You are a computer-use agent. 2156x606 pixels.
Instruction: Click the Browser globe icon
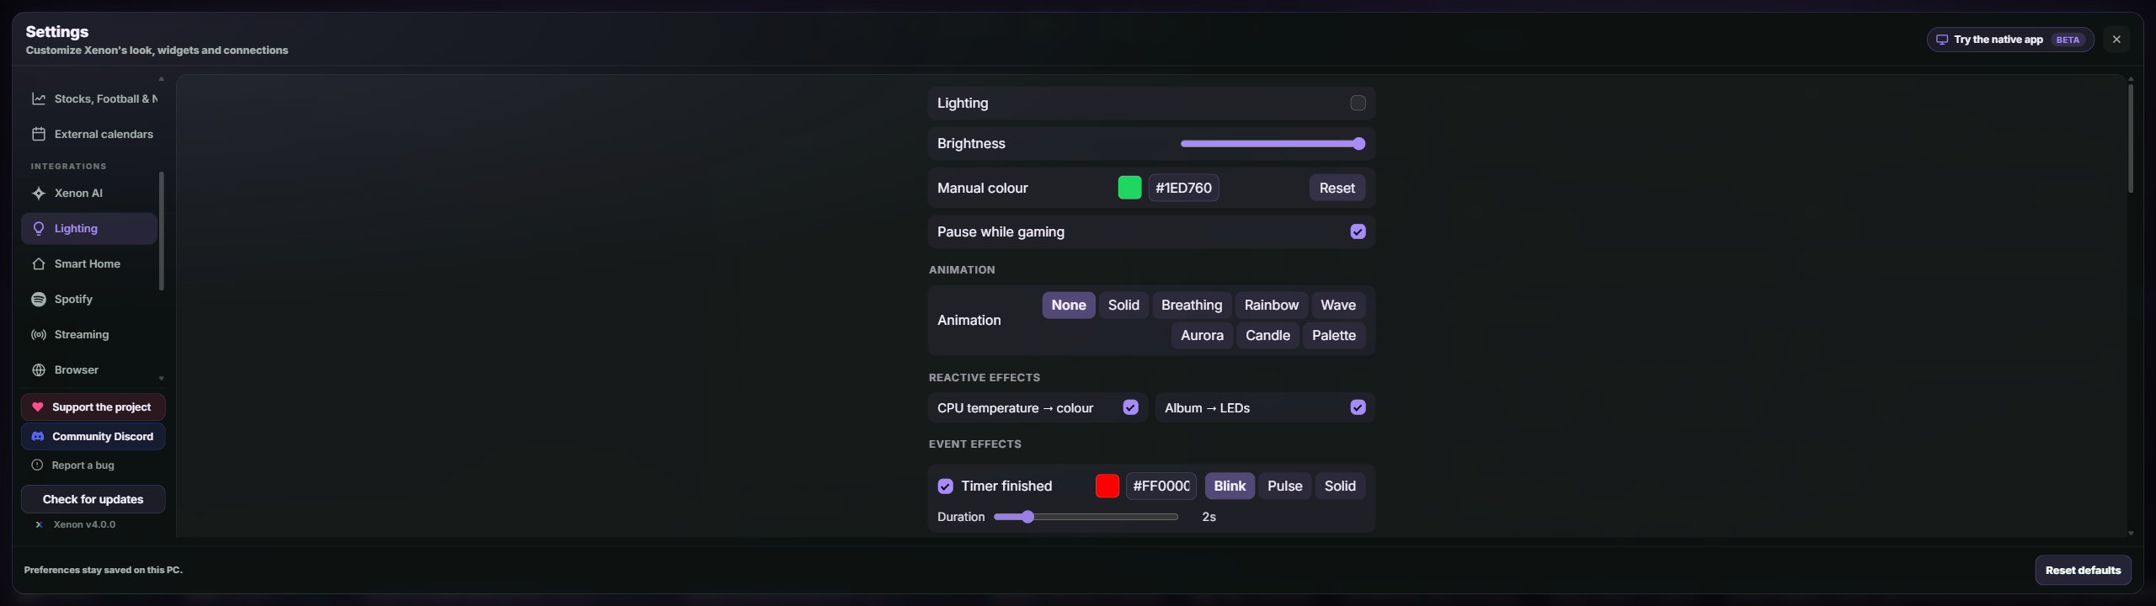coord(39,369)
